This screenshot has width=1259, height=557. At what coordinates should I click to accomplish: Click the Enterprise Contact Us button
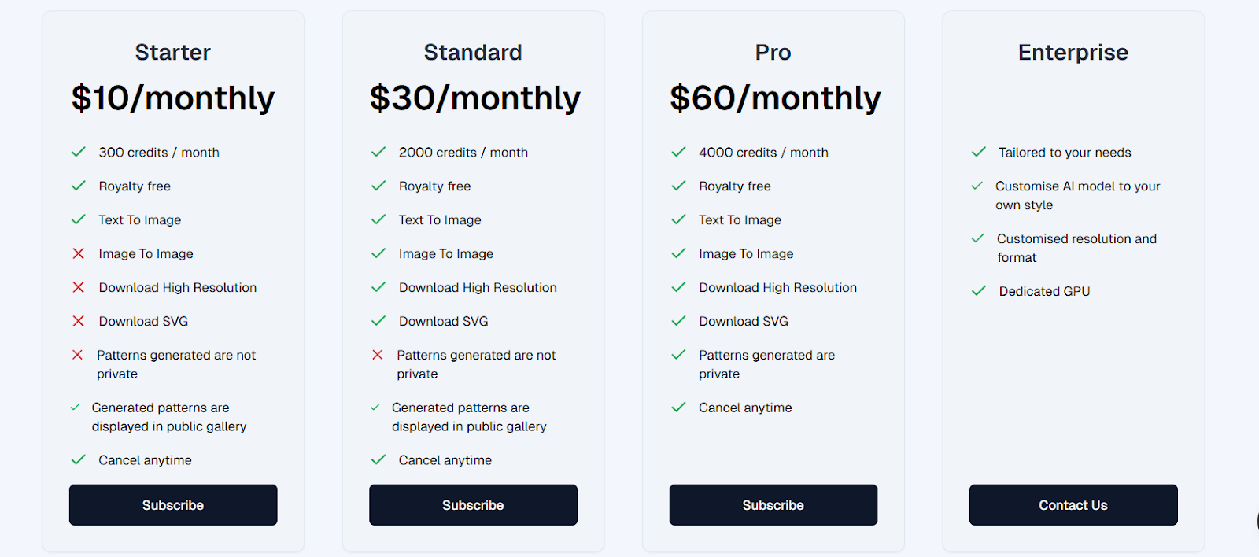tap(1073, 505)
